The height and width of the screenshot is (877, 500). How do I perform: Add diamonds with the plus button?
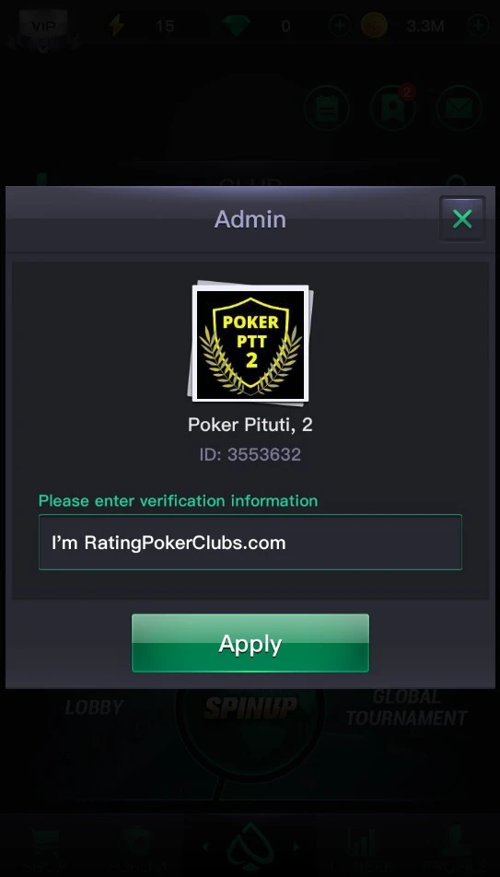(x=339, y=26)
